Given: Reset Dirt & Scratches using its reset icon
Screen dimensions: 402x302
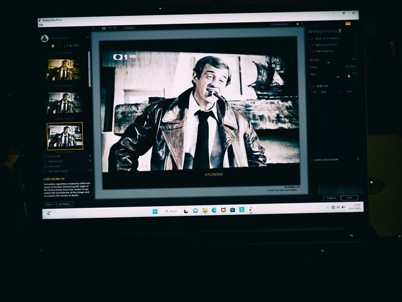Looking at the screenshot, I should 356,44.
